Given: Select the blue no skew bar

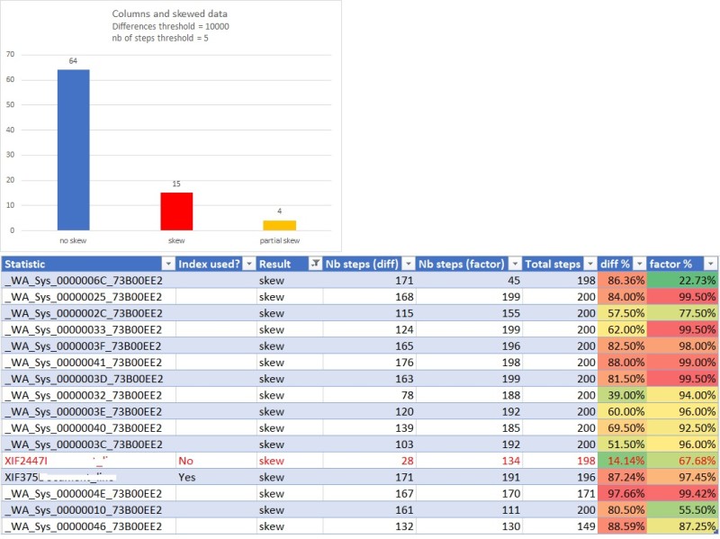Looking at the screenshot, I should pos(76,148).
